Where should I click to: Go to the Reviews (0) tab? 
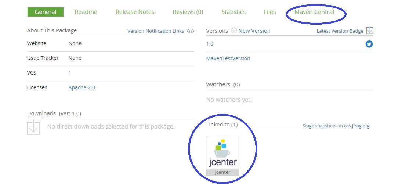point(188,12)
